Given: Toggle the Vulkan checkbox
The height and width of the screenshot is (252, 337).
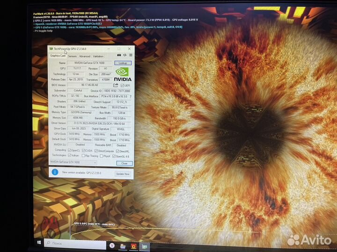Looking at the screenshot, I should (x=69, y=156).
